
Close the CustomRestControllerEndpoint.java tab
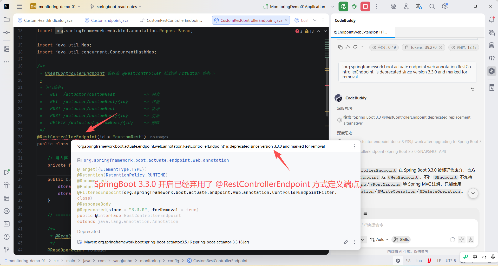tap(286, 20)
